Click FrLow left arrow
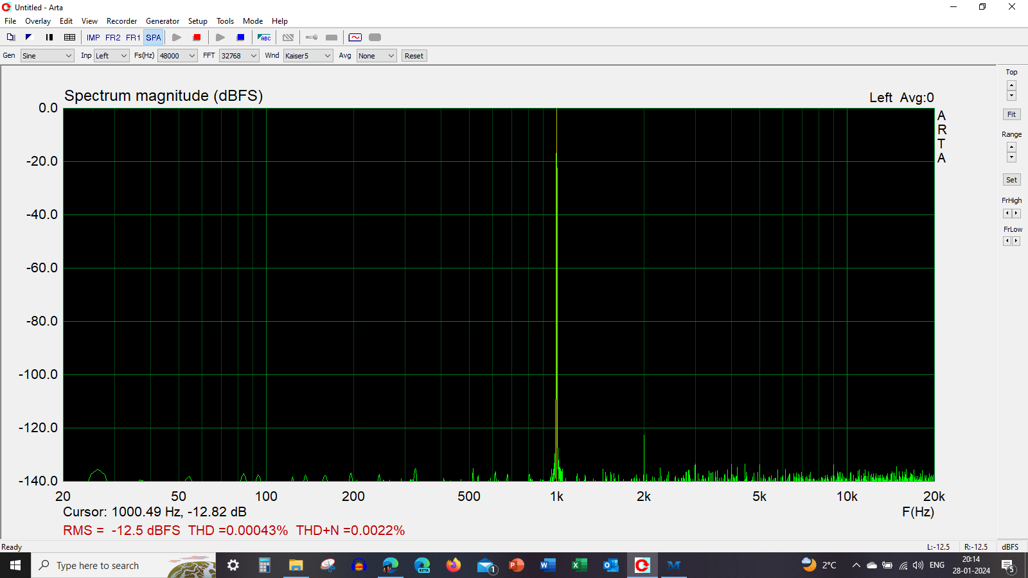 coord(1007,241)
